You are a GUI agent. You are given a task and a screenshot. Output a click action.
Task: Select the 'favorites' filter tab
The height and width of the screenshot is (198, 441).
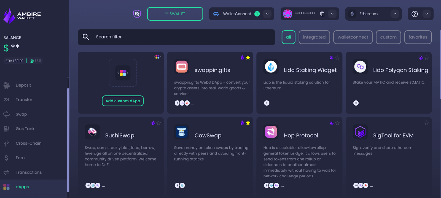pos(418,37)
